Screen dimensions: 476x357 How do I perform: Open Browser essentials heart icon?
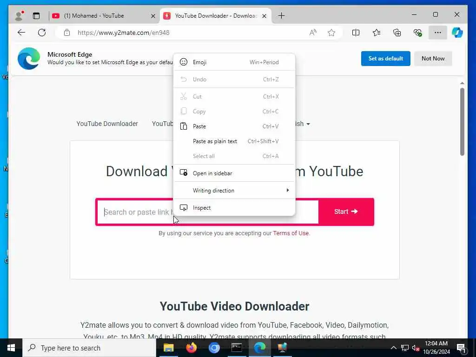click(x=418, y=33)
